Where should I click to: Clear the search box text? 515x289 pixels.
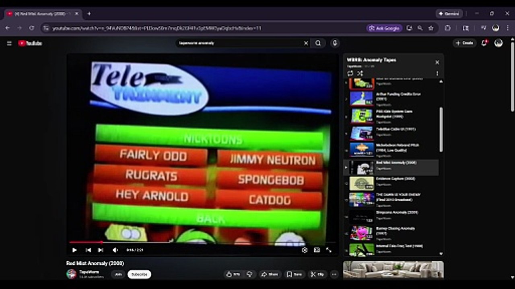[x=306, y=43]
